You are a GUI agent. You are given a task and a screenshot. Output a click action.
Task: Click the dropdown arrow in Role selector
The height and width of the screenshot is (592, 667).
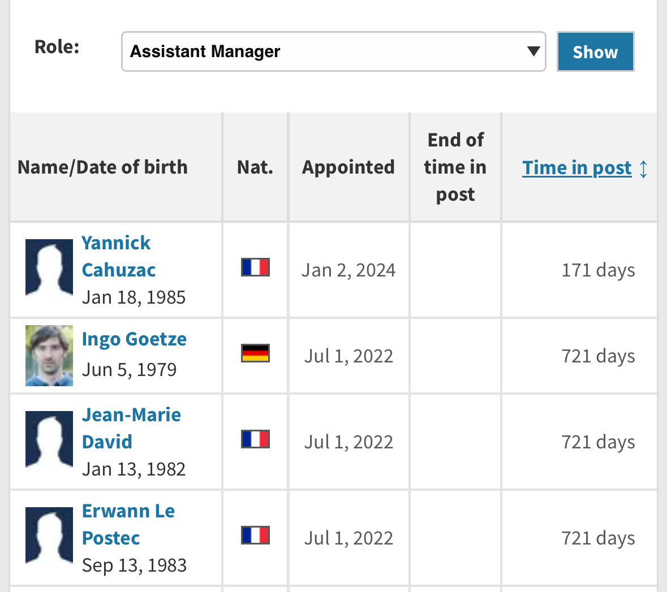tap(533, 51)
